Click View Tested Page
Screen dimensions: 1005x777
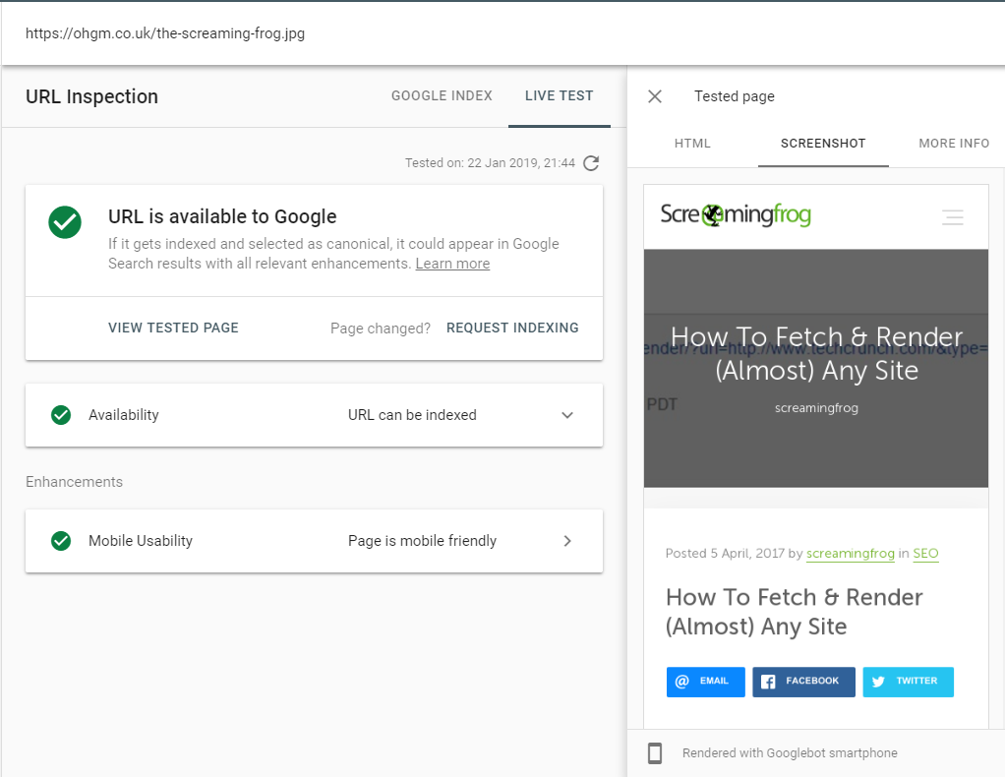point(173,328)
